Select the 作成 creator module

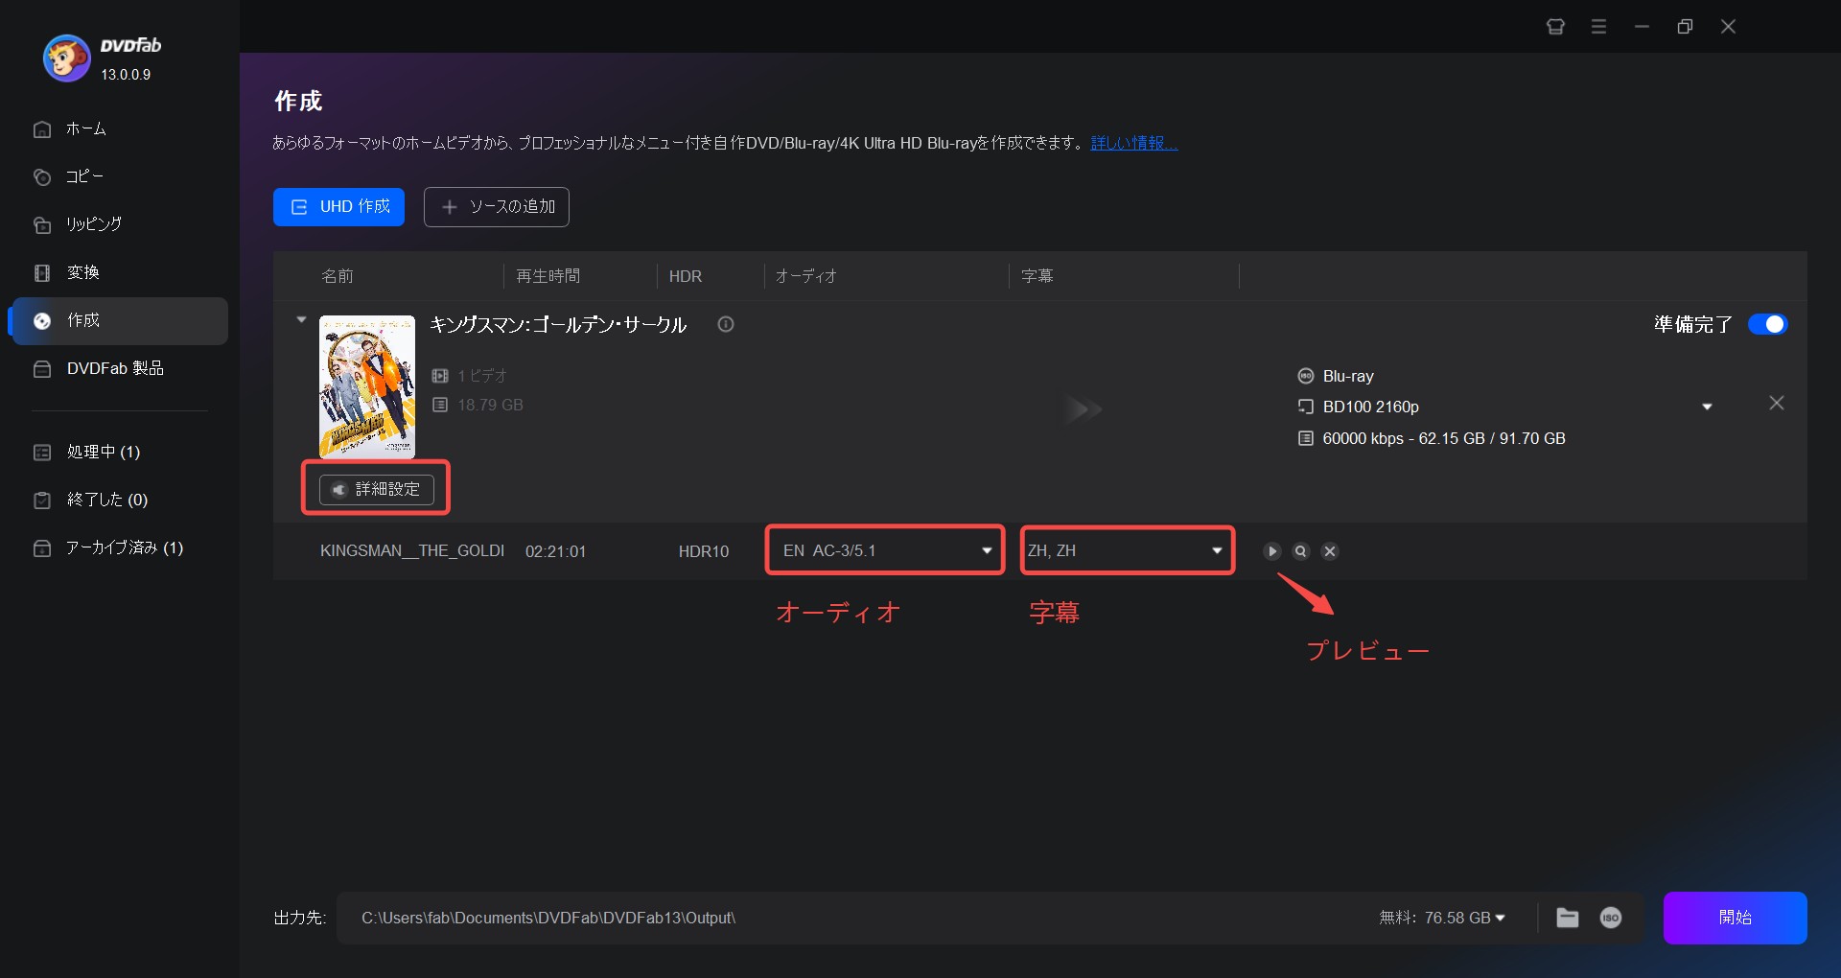click(x=118, y=320)
